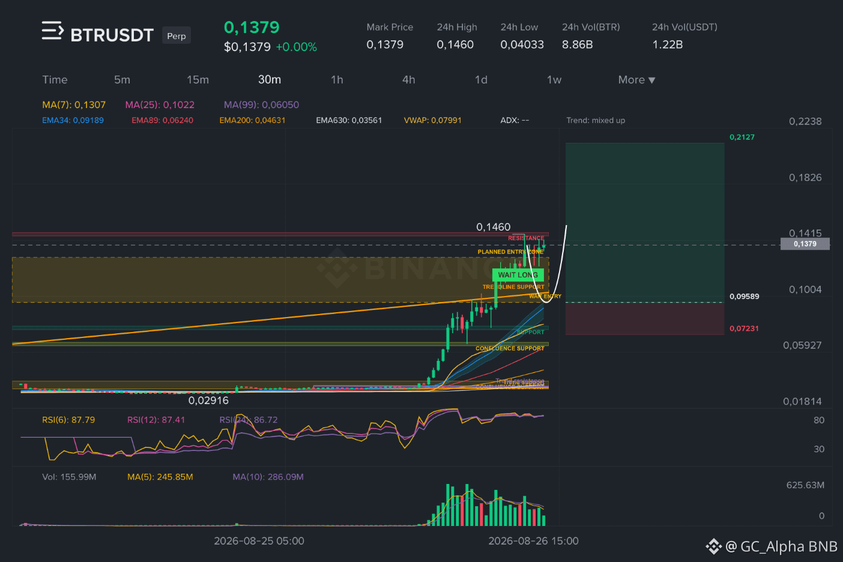Screen dimensions: 843x562
Task: Click the Trend: mixed up label
Action: pos(596,120)
